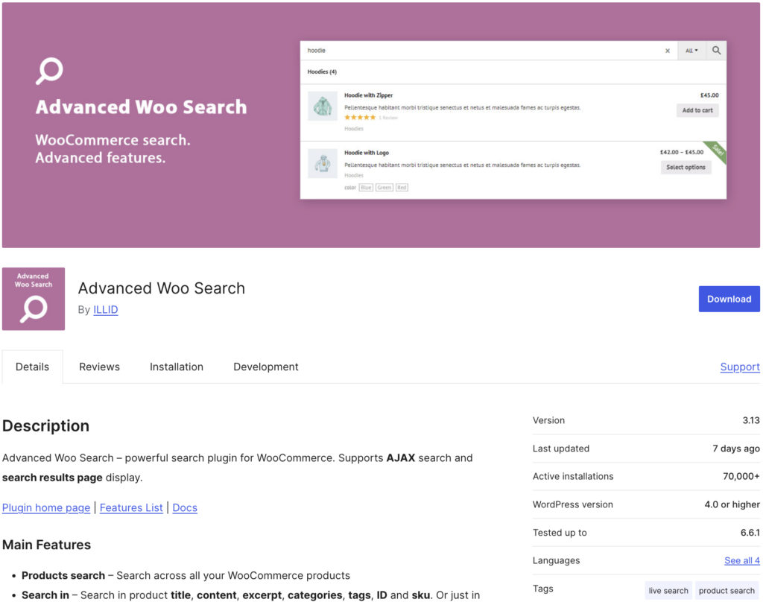763x602 pixels.
Task: Click the 4.0 or higher value
Action: [732, 504]
